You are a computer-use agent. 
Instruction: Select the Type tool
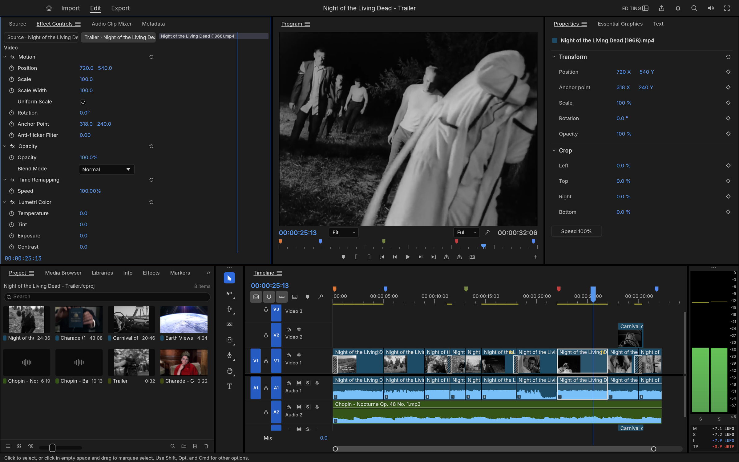[x=229, y=386]
